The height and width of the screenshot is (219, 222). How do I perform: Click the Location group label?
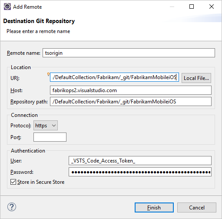pyautogui.click(x=21, y=67)
